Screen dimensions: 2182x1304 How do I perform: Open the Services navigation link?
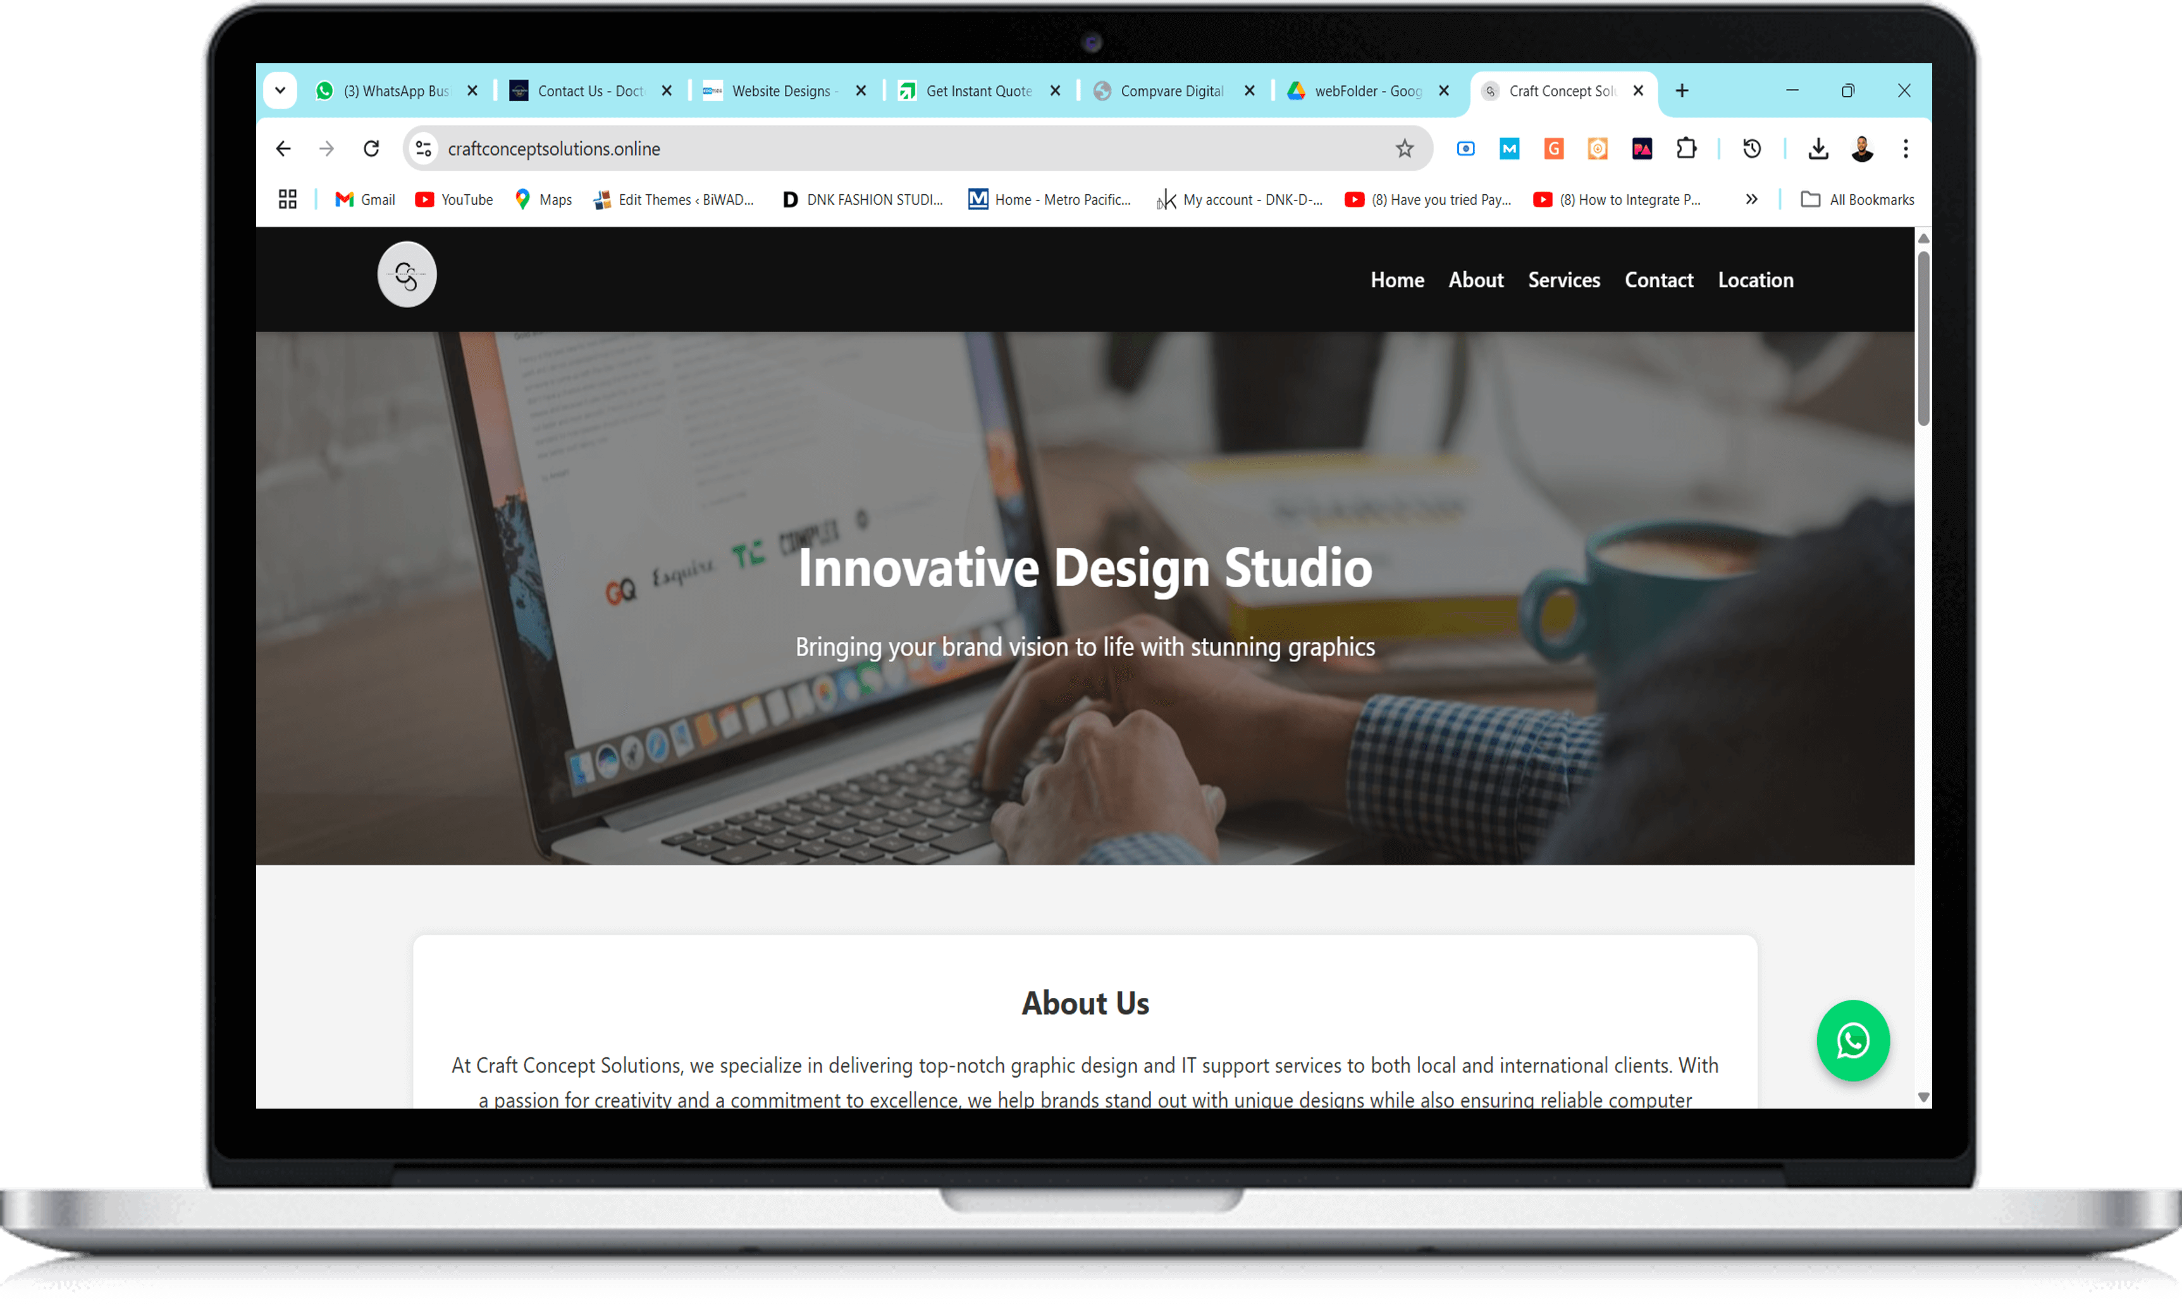(x=1563, y=280)
